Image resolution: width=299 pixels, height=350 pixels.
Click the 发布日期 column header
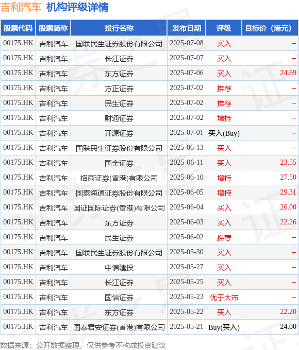[x=187, y=28]
